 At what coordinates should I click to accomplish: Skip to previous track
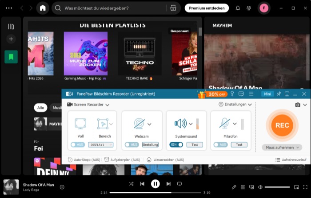point(142,184)
